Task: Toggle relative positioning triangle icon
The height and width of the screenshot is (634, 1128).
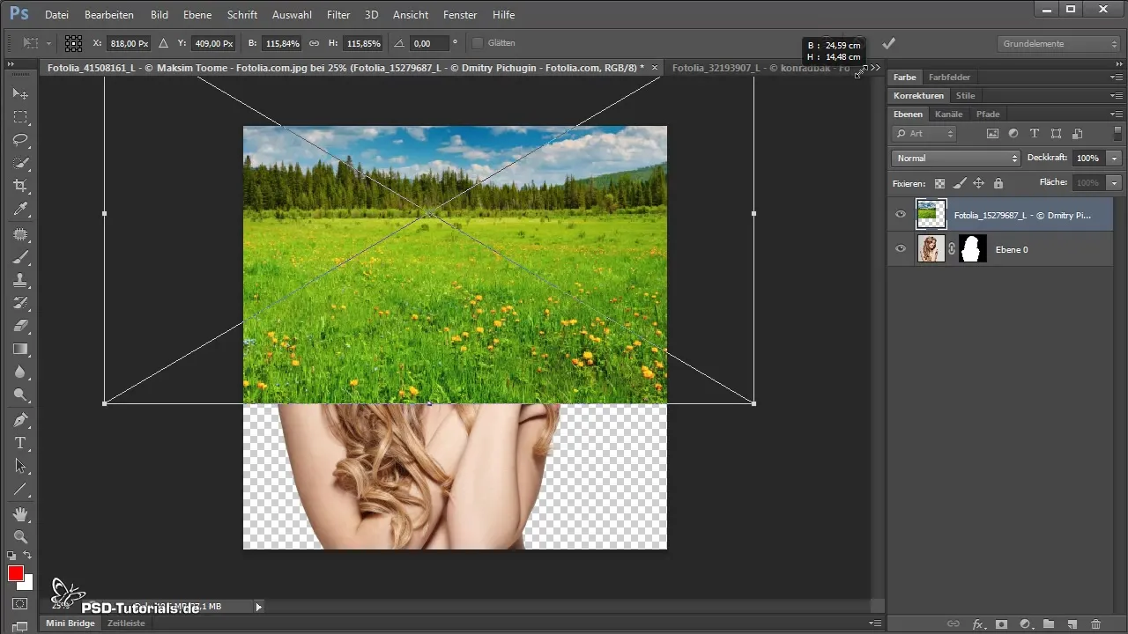Action: click(x=163, y=42)
